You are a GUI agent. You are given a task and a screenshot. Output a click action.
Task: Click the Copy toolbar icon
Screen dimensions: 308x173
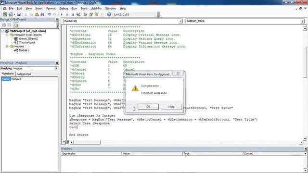coord(31,14)
